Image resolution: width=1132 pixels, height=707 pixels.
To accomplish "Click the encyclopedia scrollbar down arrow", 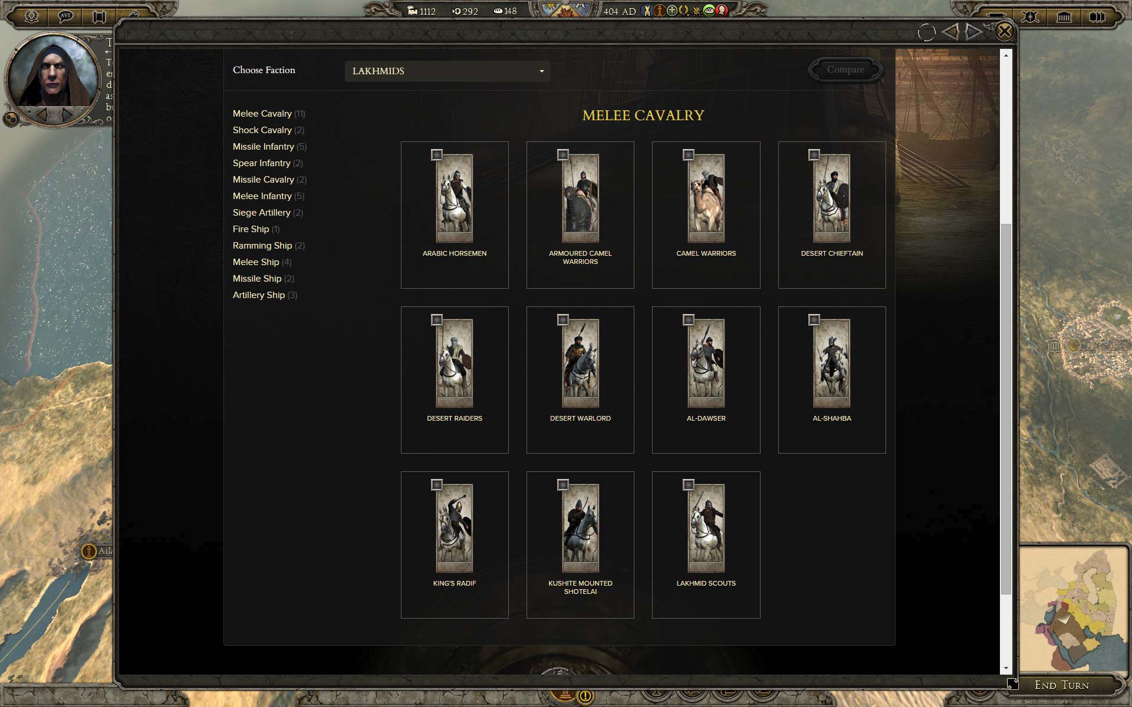I will tap(1006, 669).
